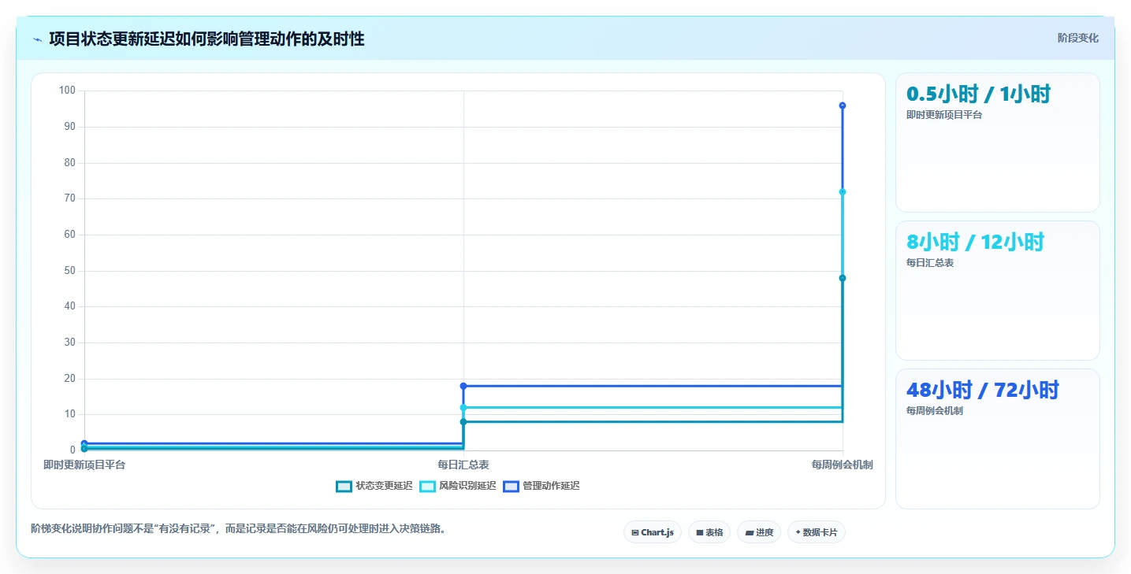Click the y-axis value 100

click(x=67, y=91)
